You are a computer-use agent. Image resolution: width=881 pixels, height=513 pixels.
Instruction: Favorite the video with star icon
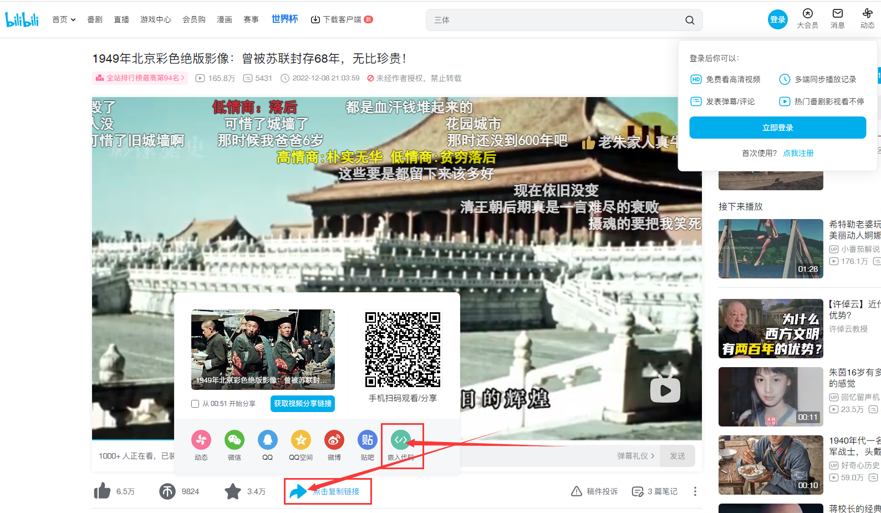pyautogui.click(x=233, y=491)
